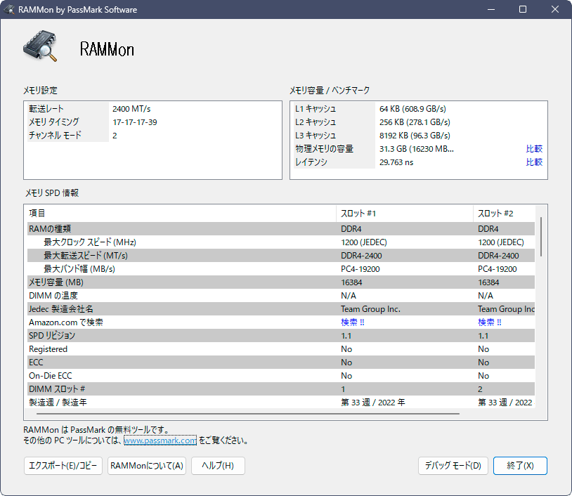Open the RAMMonについて(A) dialog
Image resolution: width=572 pixels, height=496 pixels.
[x=146, y=466]
